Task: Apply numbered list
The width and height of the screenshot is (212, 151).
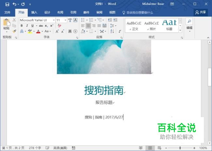Action: pos(91,20)
